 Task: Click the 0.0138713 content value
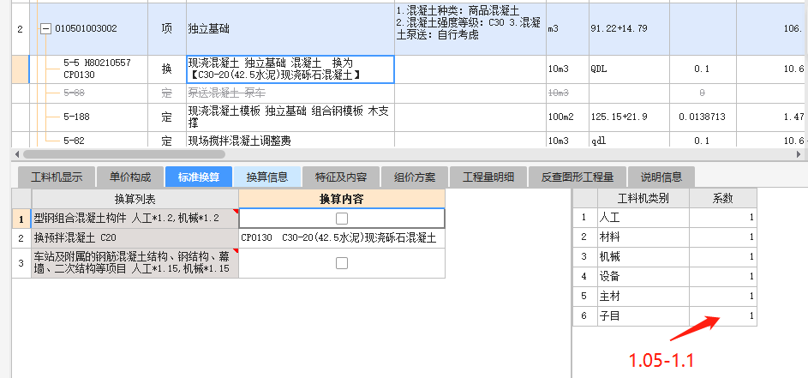[x=702, y=117]
